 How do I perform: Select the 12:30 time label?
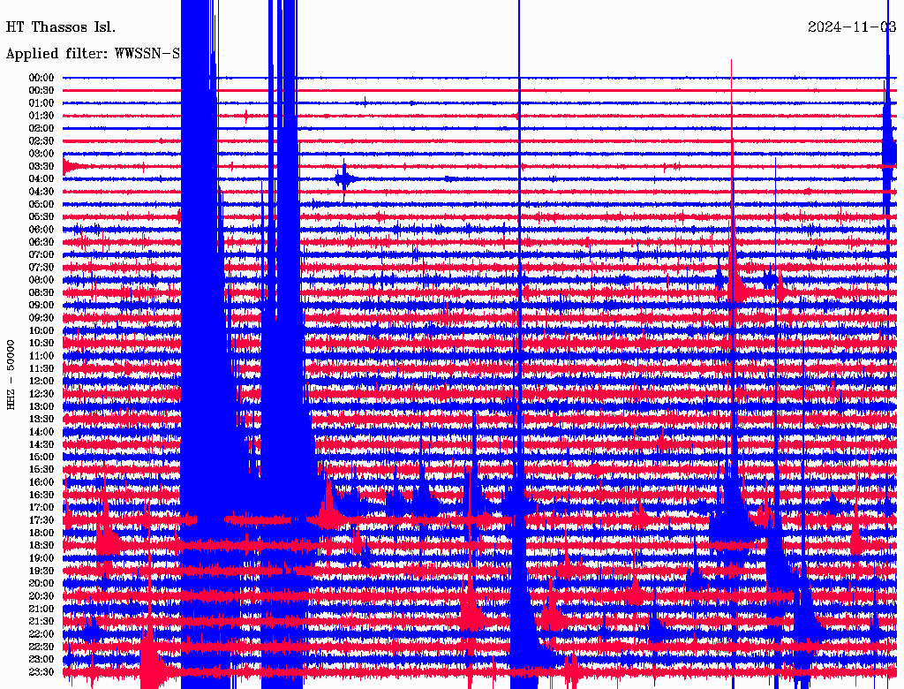41,394
